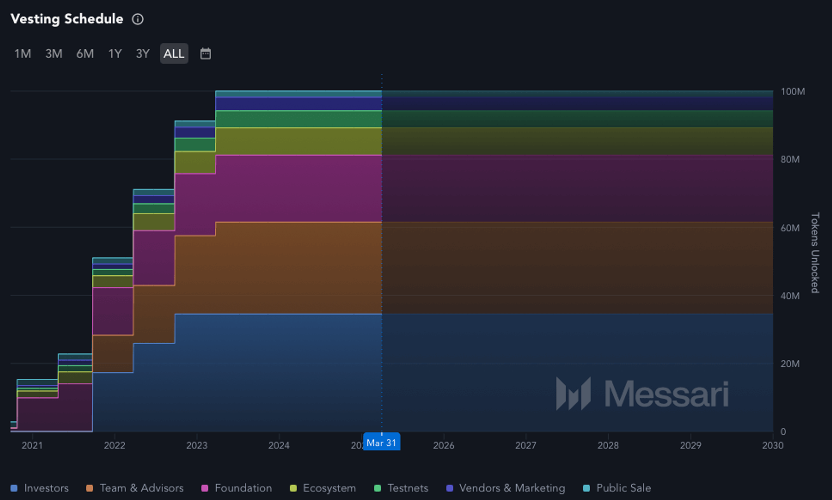Image resolution: width=832 pixels, height=500 pixels.
Task: Open the calendar date picker icon
Action: pos(205,54)
